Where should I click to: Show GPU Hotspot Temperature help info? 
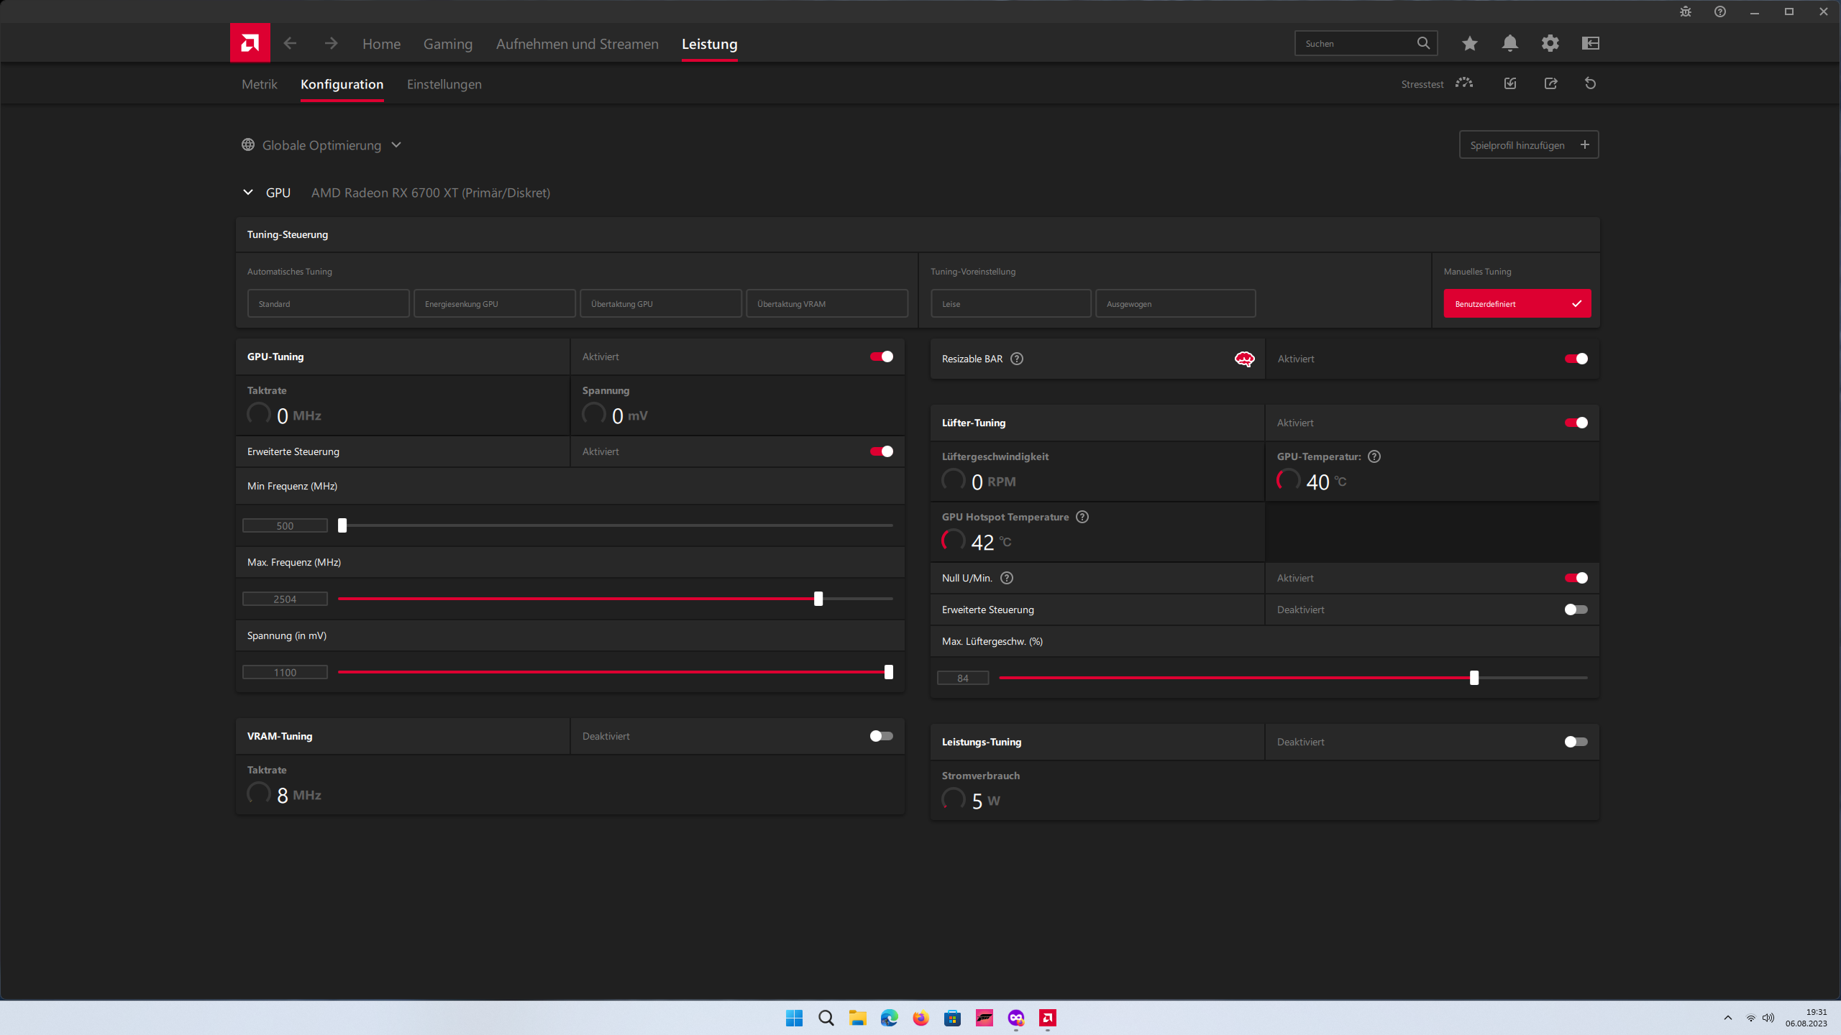point(1082,517)
